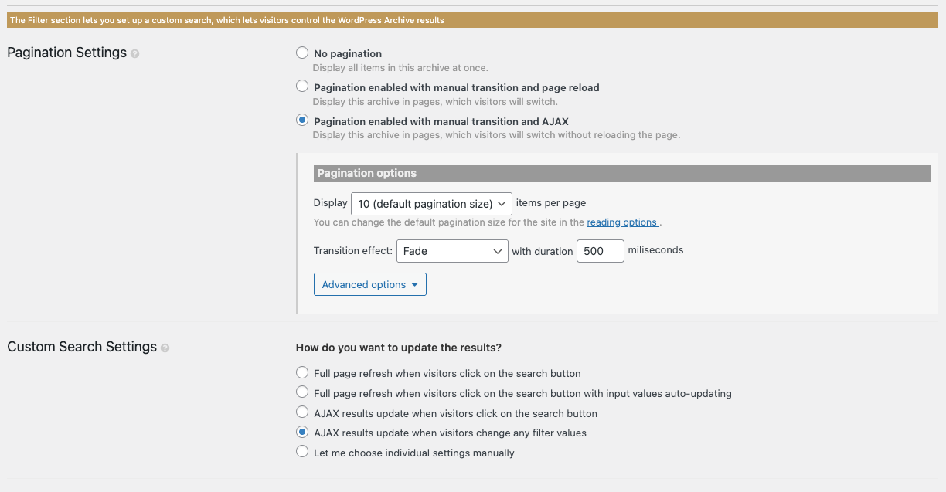
Task: Open the Transition effect Fade dropdown
Action: click(452, 251)
